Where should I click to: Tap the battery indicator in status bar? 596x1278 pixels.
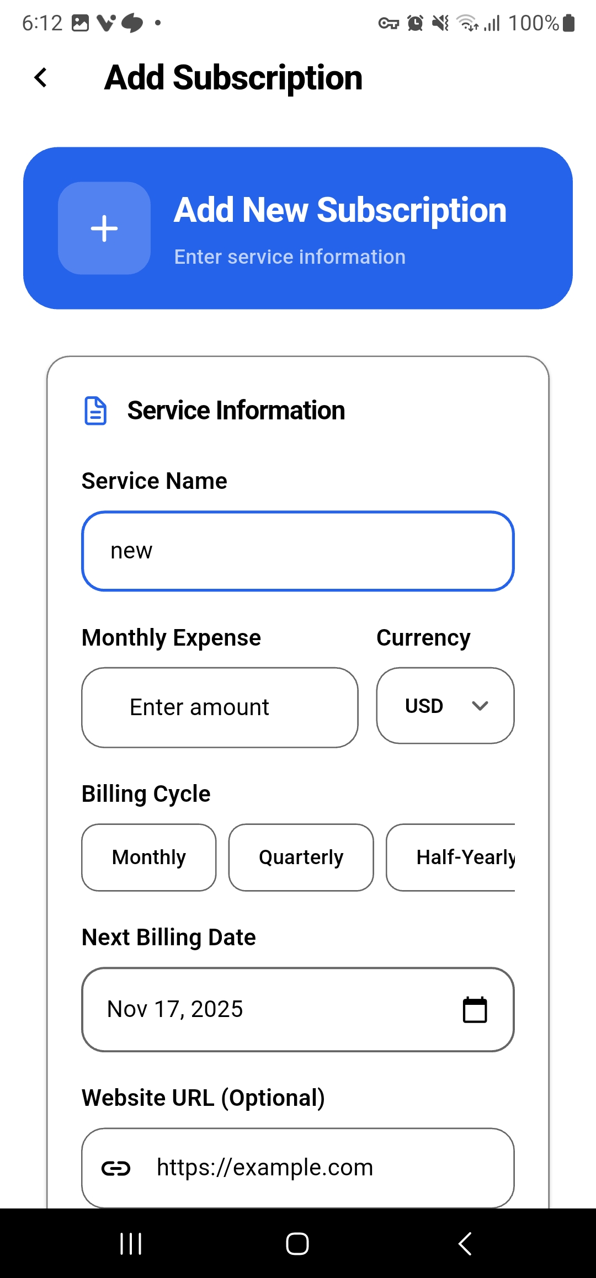569,23
